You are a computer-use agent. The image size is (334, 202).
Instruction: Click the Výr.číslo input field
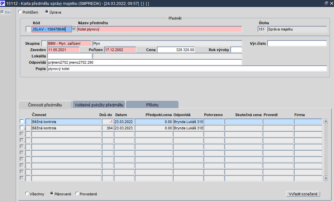(297, 43)
